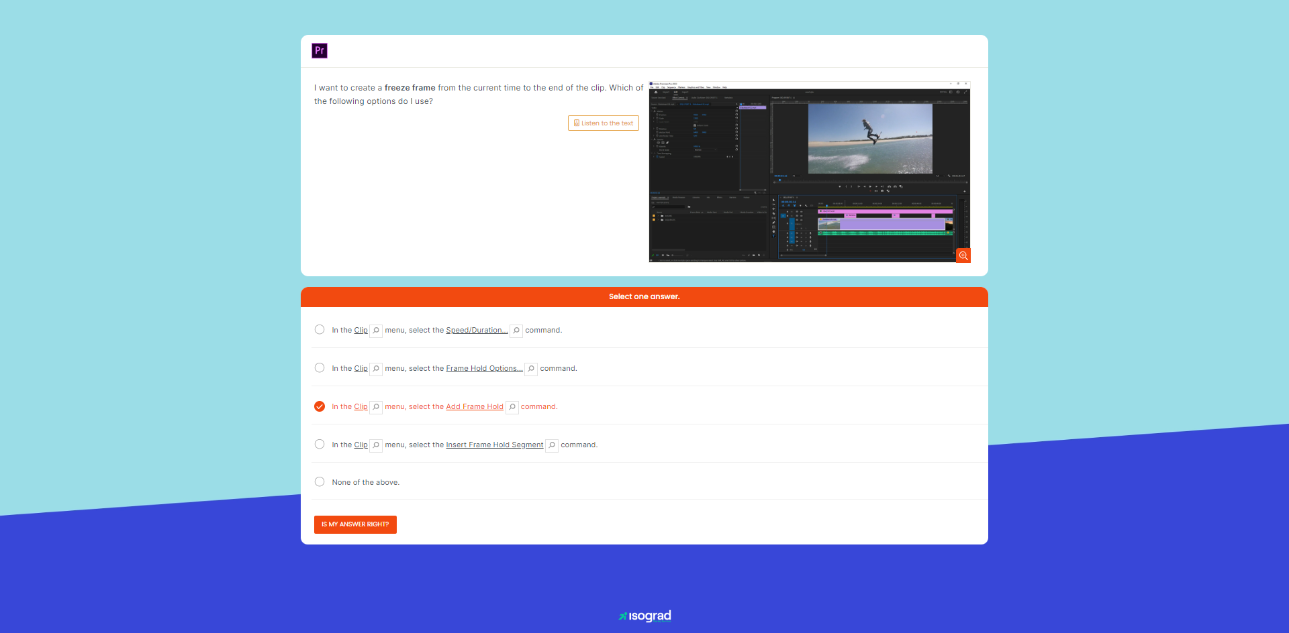Click the magnifier icon beside Clip in the second option
This screenshot has height=633, width=1289.
point(376,369)
